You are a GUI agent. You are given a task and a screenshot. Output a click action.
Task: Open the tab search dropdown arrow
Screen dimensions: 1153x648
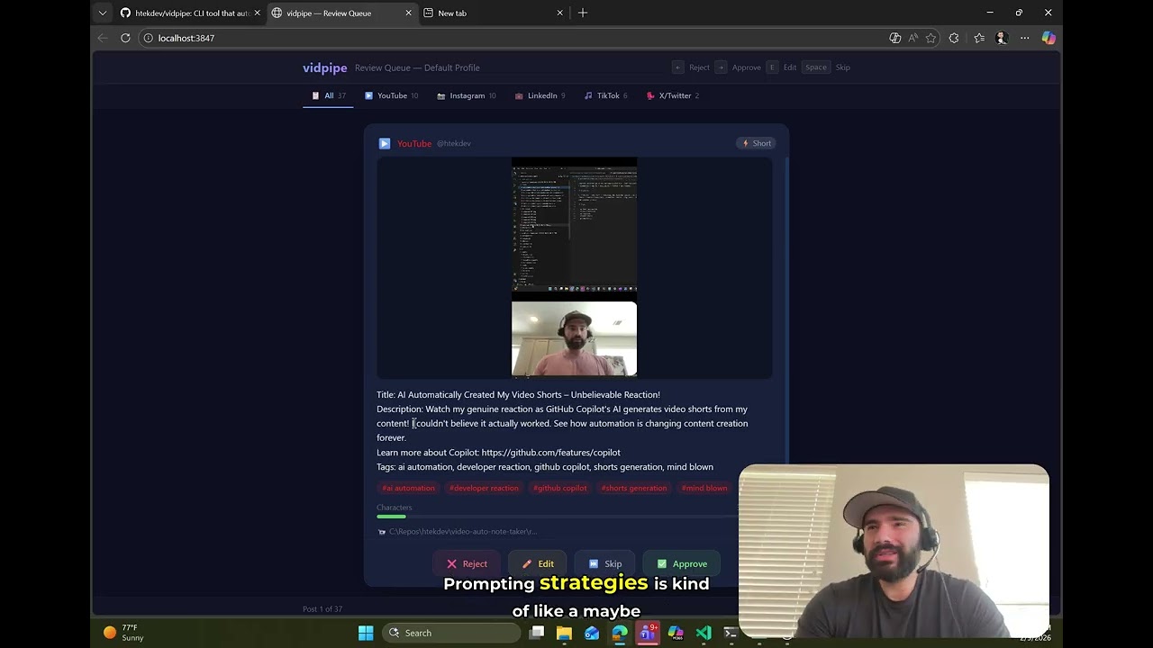pos(102,13)
